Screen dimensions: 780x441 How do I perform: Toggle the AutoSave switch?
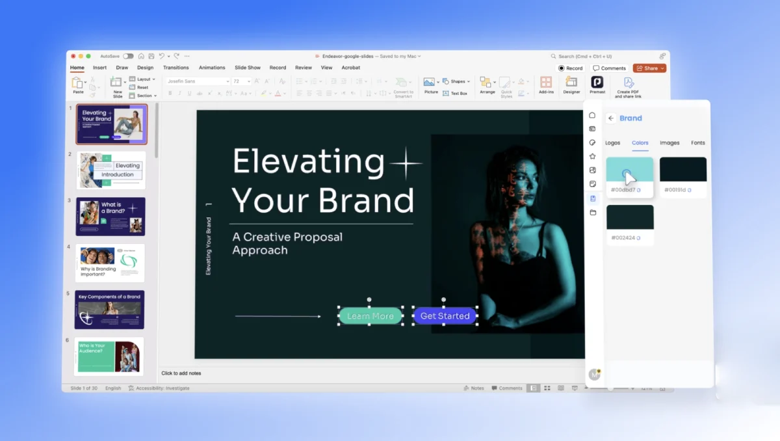click(x=128, y=57)
